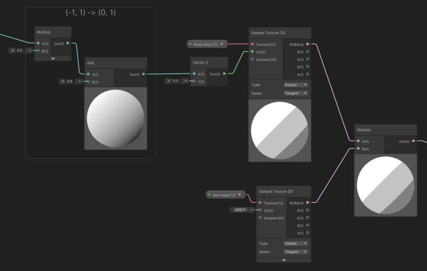Click R(1) output port of the bottom Sample Texture 2D
Screen dimensions: 427x271
coord(307,210)
